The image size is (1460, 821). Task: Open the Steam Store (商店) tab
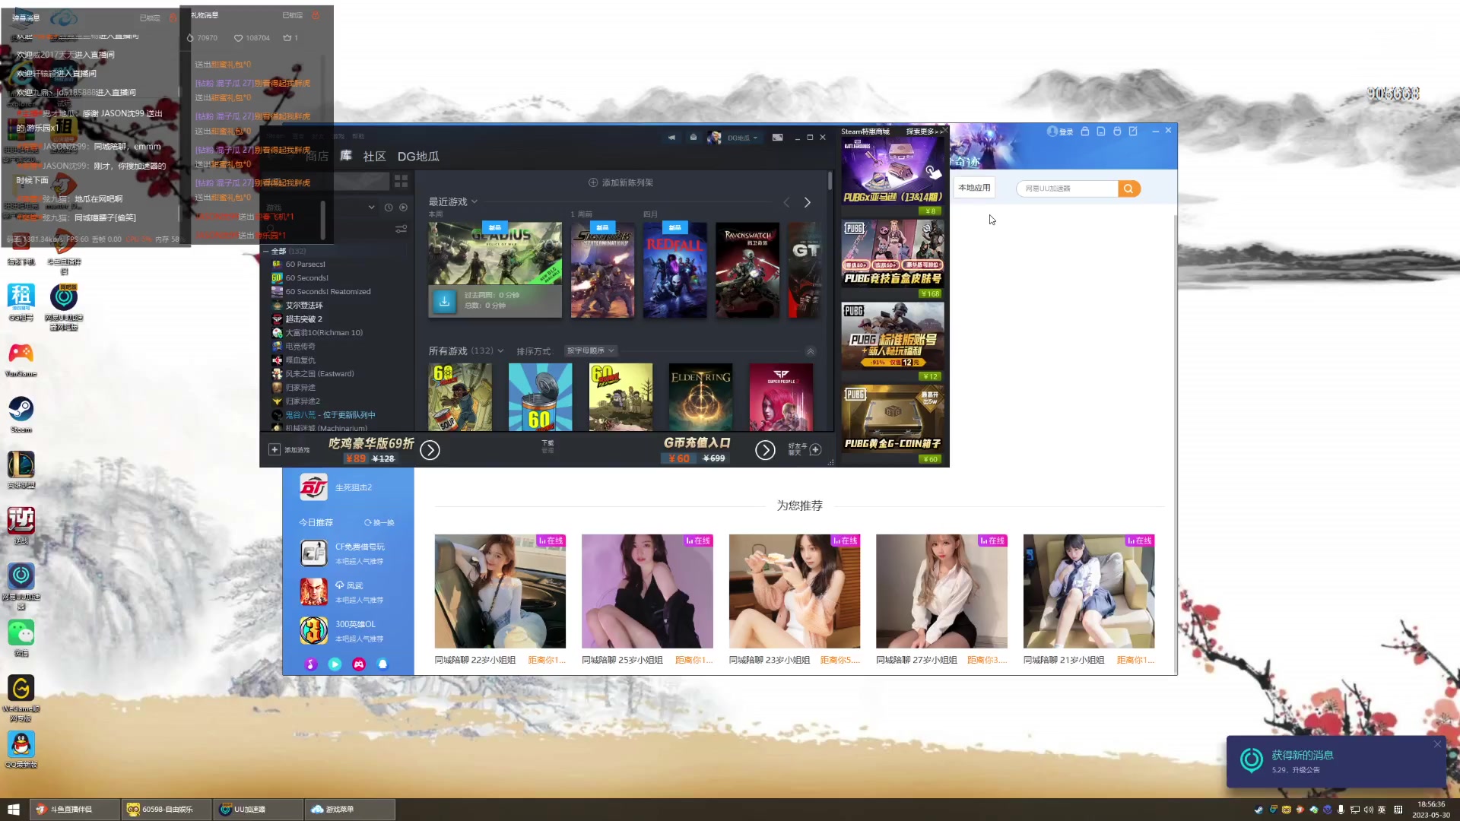[x=317, y=157]
